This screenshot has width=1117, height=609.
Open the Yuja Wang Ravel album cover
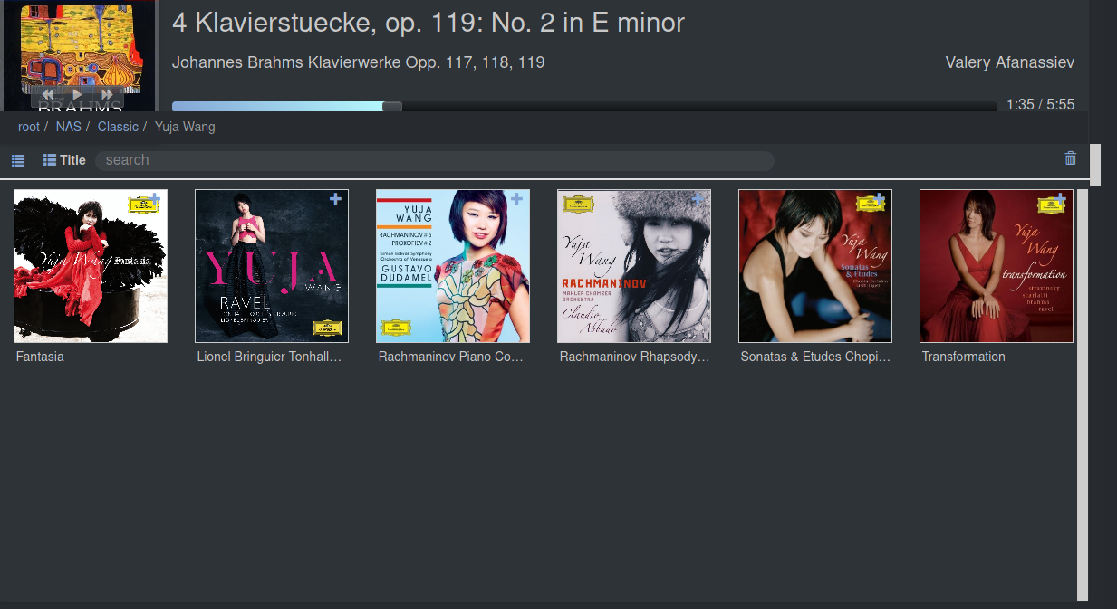point(272,266)
